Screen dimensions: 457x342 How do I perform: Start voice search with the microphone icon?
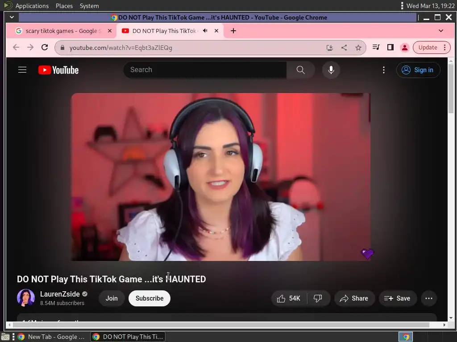(x=331, y=70)
